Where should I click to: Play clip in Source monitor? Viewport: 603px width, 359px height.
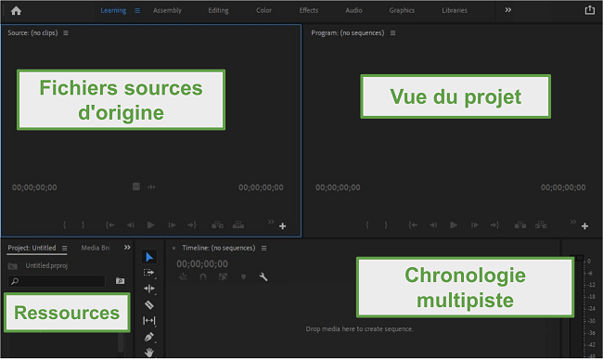(x=150, y=224)
